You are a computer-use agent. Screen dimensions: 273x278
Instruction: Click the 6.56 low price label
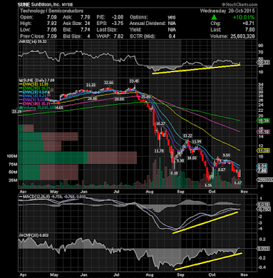(208, 186)
